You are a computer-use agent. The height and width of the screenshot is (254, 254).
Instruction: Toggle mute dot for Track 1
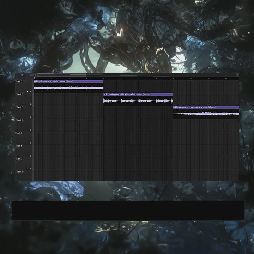tap(30, 91)
